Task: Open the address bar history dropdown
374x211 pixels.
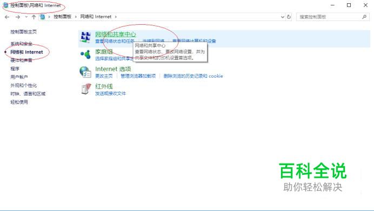Action: [x=283, y=17]
